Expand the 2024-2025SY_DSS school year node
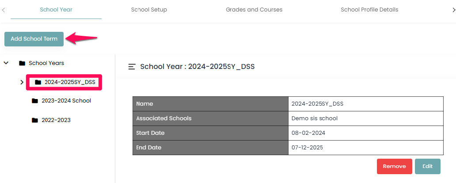Screen dimensions: 456x183 click(22, 82)
